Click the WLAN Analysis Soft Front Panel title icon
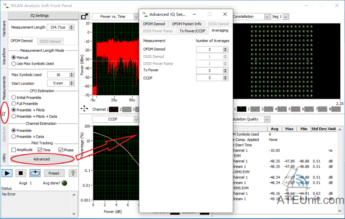 coord(6,5)
